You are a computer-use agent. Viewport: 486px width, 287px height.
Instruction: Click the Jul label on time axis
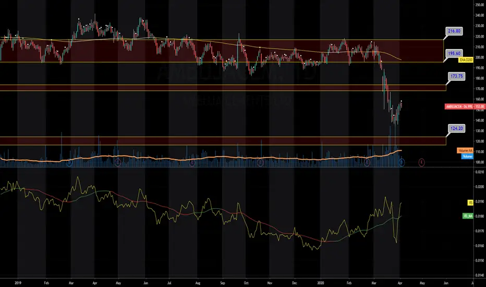pyautogui.click(x=169, y=283)
